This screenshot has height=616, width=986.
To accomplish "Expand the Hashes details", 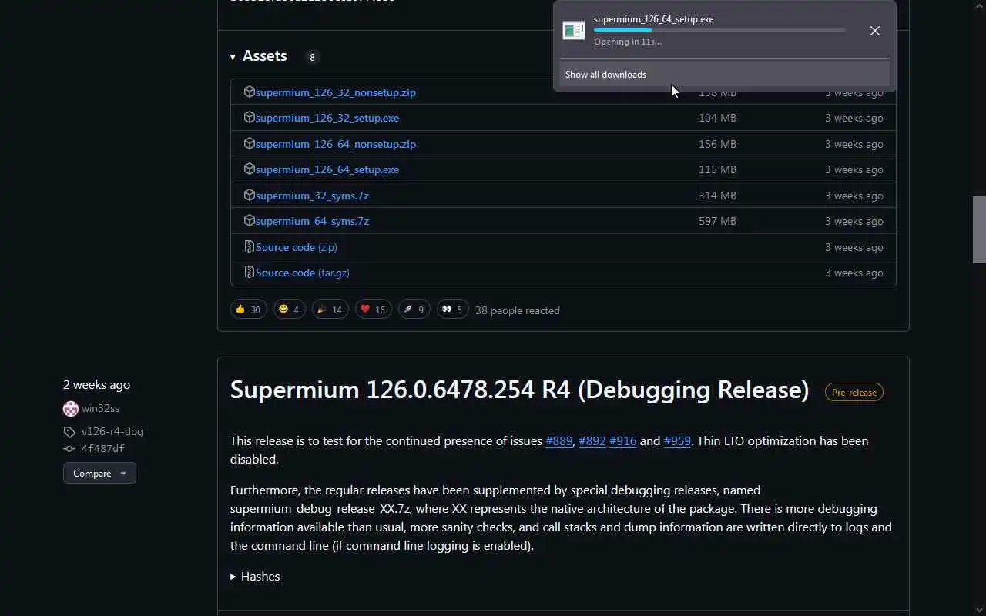I will click(x=255, y=576).
